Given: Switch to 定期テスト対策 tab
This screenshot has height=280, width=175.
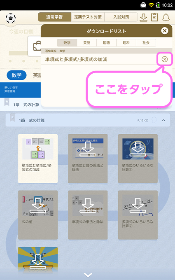Looking at the screenshot, I should pyautogui.click(x=88, y=17).
